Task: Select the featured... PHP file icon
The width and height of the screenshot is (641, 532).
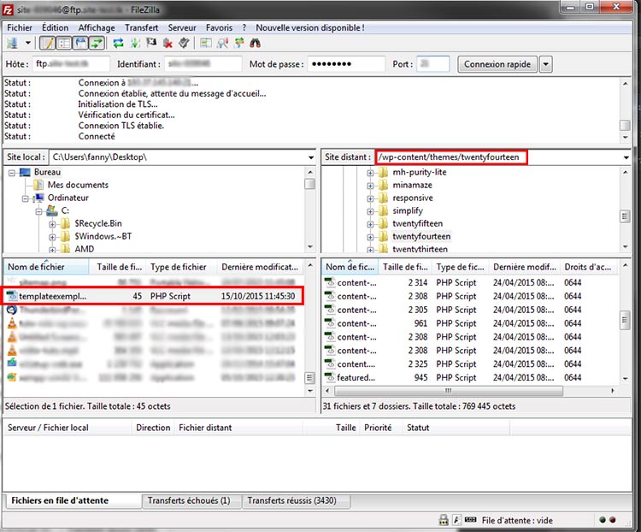Action: [330, 377]
